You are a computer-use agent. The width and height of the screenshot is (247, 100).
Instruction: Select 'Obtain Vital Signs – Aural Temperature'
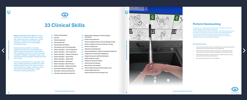[65, 49]
